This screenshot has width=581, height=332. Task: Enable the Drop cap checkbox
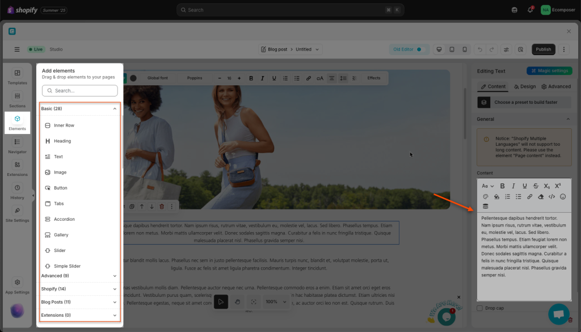(x=479, y=308)
